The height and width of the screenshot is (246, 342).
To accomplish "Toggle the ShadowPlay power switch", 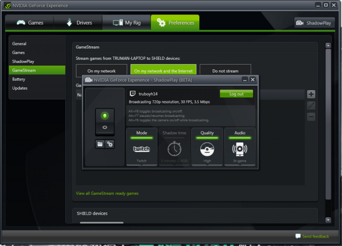I will coord(105,122).
